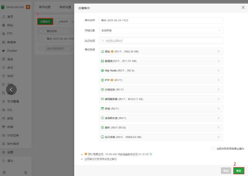Click the 备份名称 column header
Image resolution: width=248 pixels, height=176 pixels.
(52, 31)
